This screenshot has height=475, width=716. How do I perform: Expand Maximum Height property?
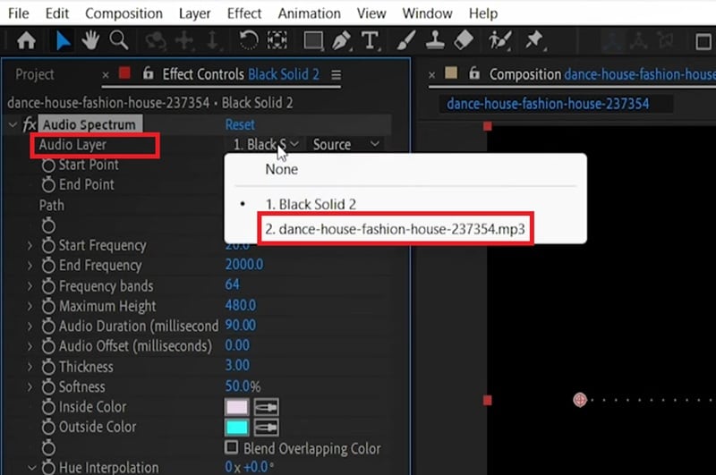(30, 306)
